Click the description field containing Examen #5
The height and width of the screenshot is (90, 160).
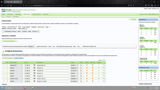[53, 76]
